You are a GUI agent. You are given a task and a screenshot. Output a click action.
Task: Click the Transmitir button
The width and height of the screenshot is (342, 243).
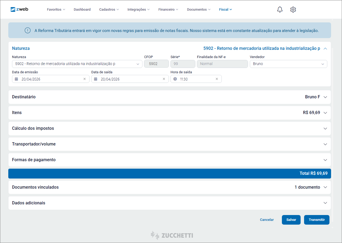point(317,220)
